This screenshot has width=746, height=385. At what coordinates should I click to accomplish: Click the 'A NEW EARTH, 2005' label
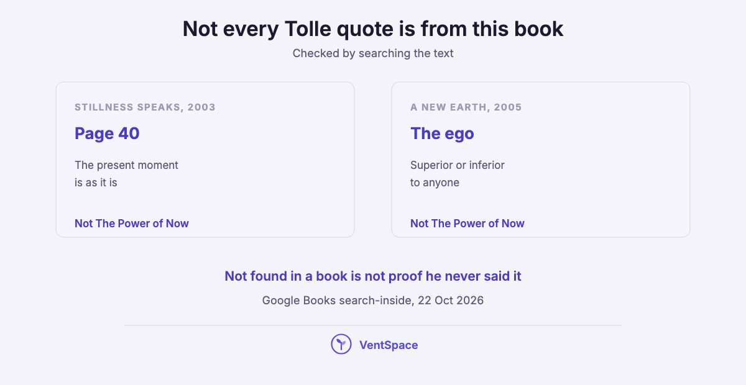pyautogui.click(x=466, y=107)
